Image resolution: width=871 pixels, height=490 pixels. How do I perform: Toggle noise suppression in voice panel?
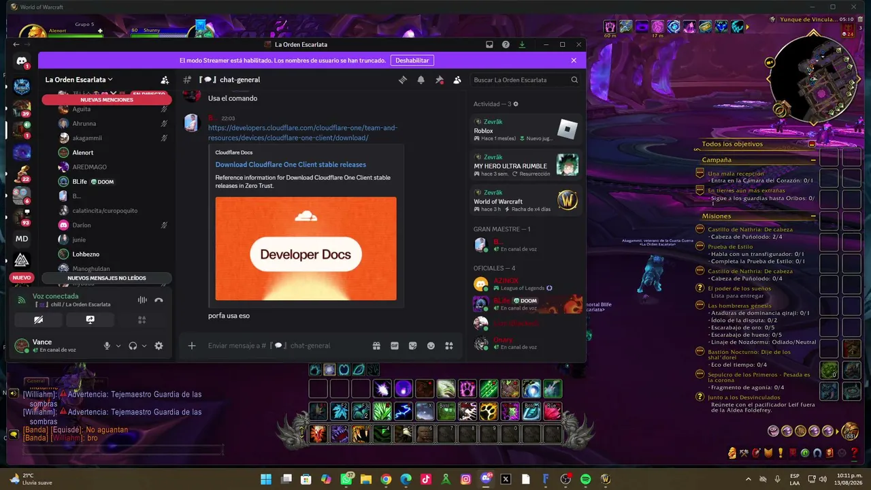142,300
